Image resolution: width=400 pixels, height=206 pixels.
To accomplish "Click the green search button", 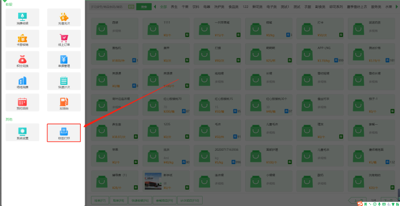I will point(144,7).
